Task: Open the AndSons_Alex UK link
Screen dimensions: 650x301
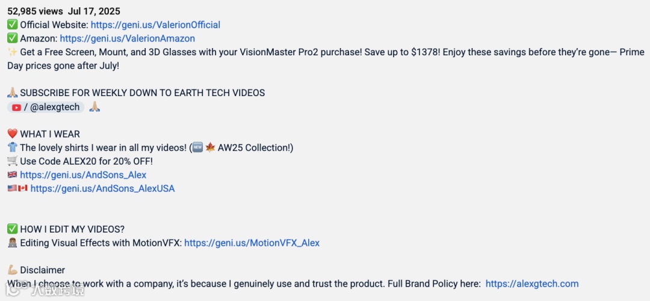Action: coord(83,175)
